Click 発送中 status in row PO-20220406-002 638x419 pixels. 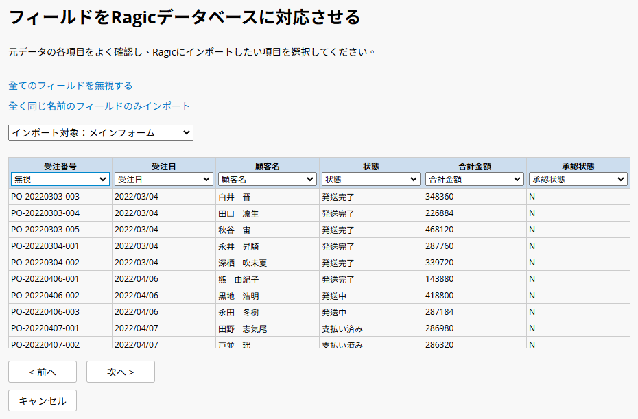(334, 296)
